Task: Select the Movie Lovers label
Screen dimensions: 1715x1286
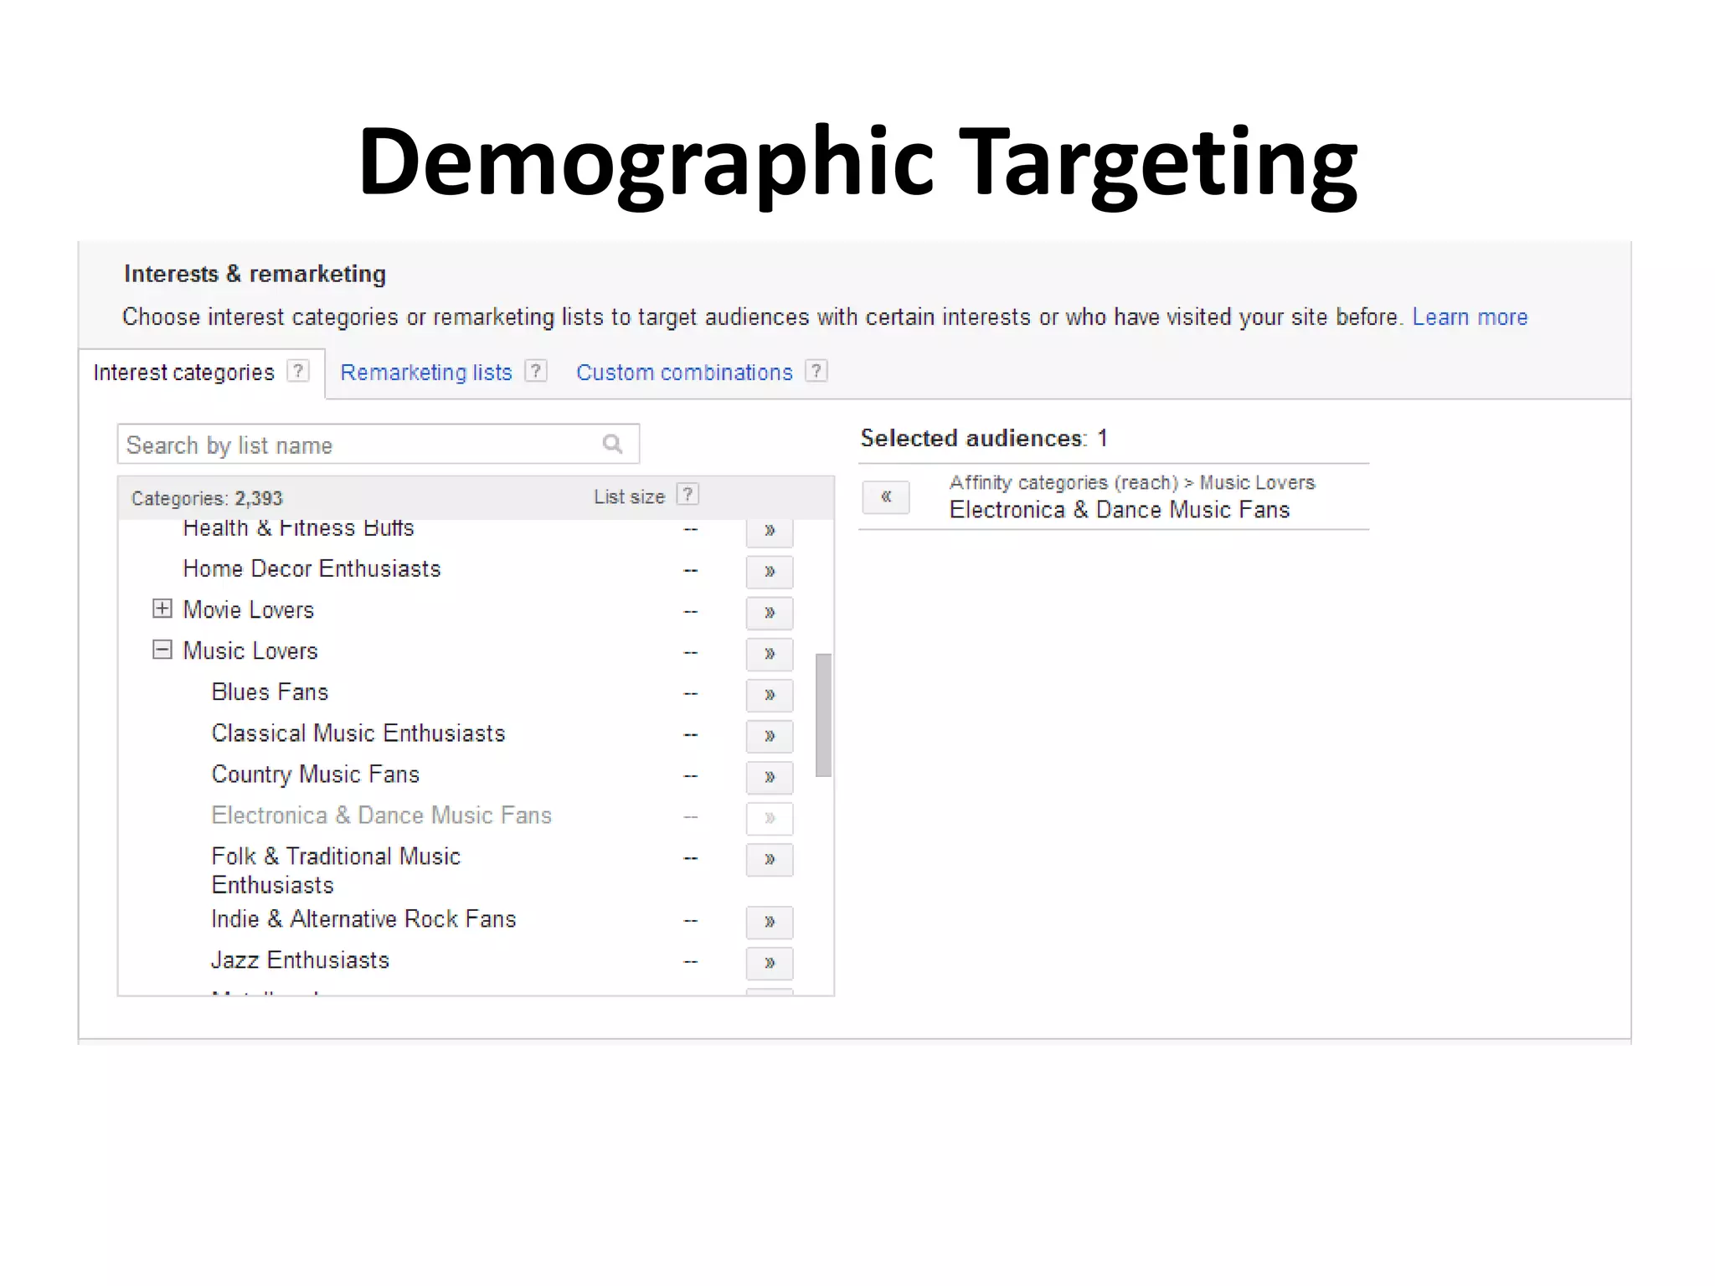Action: (248, 610)
